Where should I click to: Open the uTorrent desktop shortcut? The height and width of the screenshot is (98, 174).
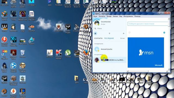tap(68, 54)
